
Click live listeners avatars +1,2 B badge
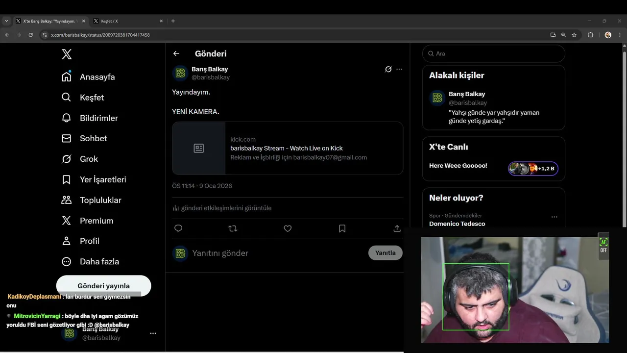pyautogui.click(x=533, y=169)
